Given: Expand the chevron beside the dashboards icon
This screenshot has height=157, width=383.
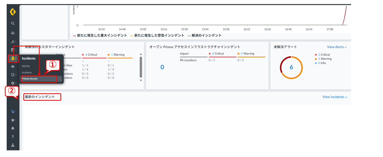Looking at the screenshot, I should [x=16, y=50].
